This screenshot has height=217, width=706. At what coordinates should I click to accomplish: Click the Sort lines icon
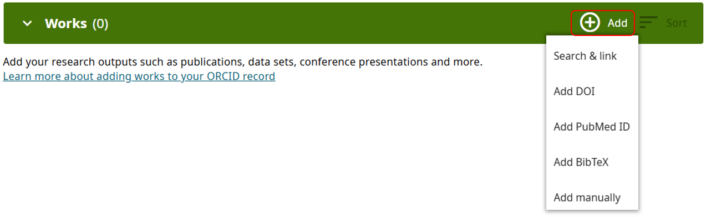click(648, 23)
